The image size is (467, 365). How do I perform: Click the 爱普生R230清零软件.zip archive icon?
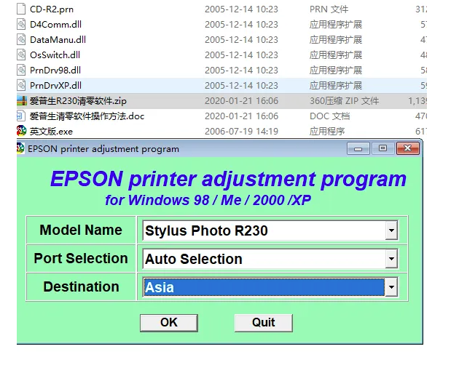[22, 101]
